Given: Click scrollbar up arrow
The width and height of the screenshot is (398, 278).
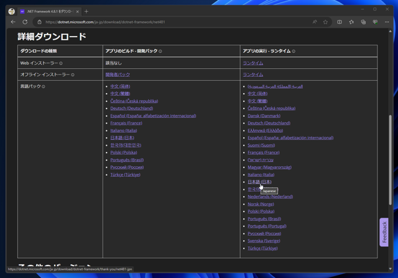Looking at the screenshot, I should pyautogui.click(x=390, y=31).
